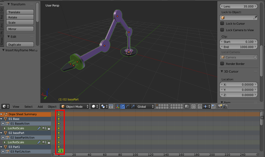Click the 3D Cursor Y location field
The width and height of the screenshot is (265, 157).
pyautogui.click(x=238, y=90)
